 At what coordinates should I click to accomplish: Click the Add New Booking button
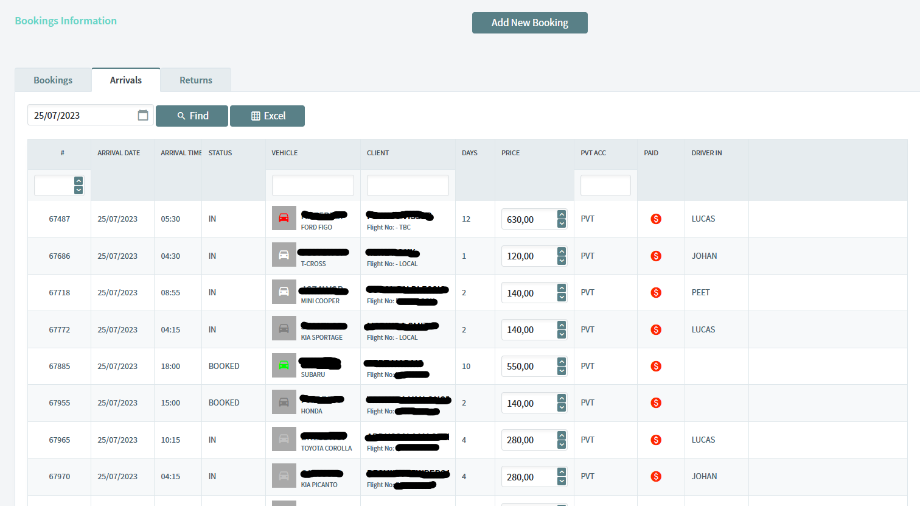529,23
